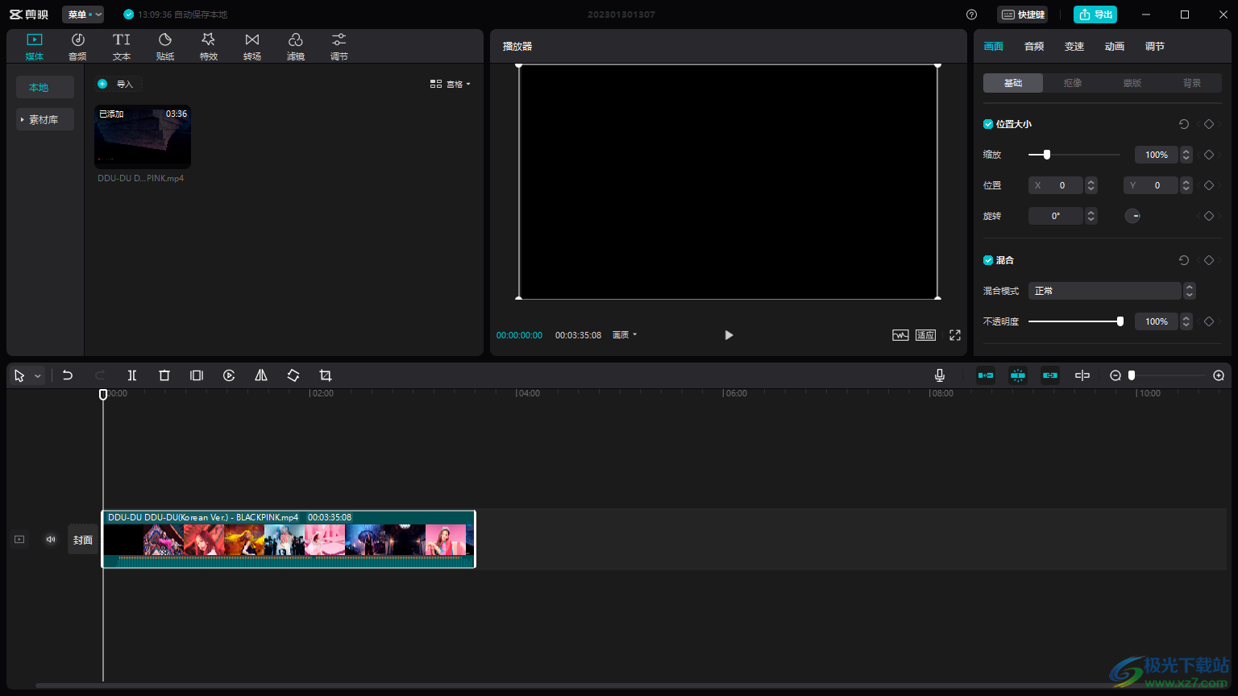
Task: Click the zoom in timeline magnifier
Action: pos(1219,375)
